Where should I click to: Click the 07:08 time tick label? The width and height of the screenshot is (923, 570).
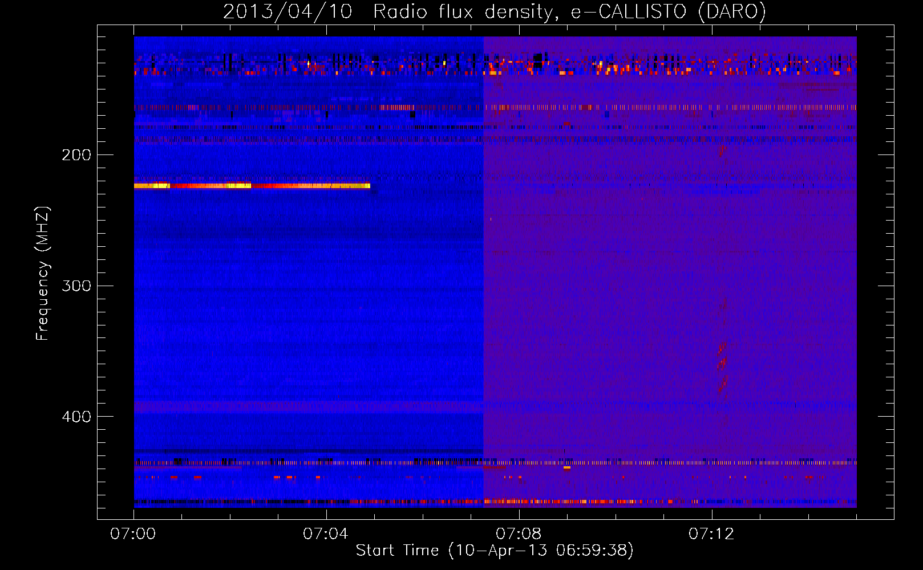(519, 534)
